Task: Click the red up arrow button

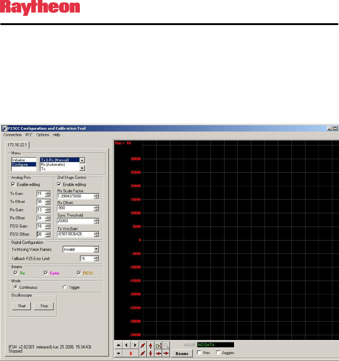Action: [x=151, y=345]
